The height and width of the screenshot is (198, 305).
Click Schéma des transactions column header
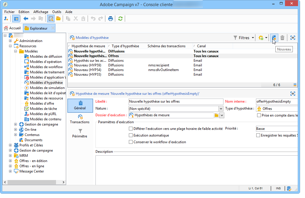click(169, 46)
